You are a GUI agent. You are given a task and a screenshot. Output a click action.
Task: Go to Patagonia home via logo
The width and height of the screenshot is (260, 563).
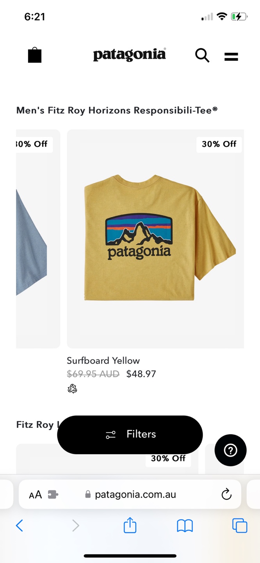click(x=130, y=55)
